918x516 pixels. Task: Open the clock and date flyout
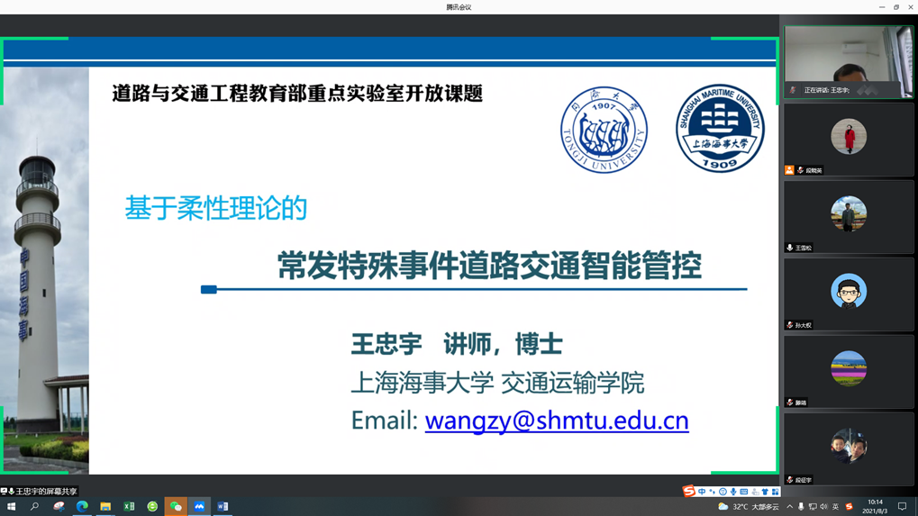875,506
